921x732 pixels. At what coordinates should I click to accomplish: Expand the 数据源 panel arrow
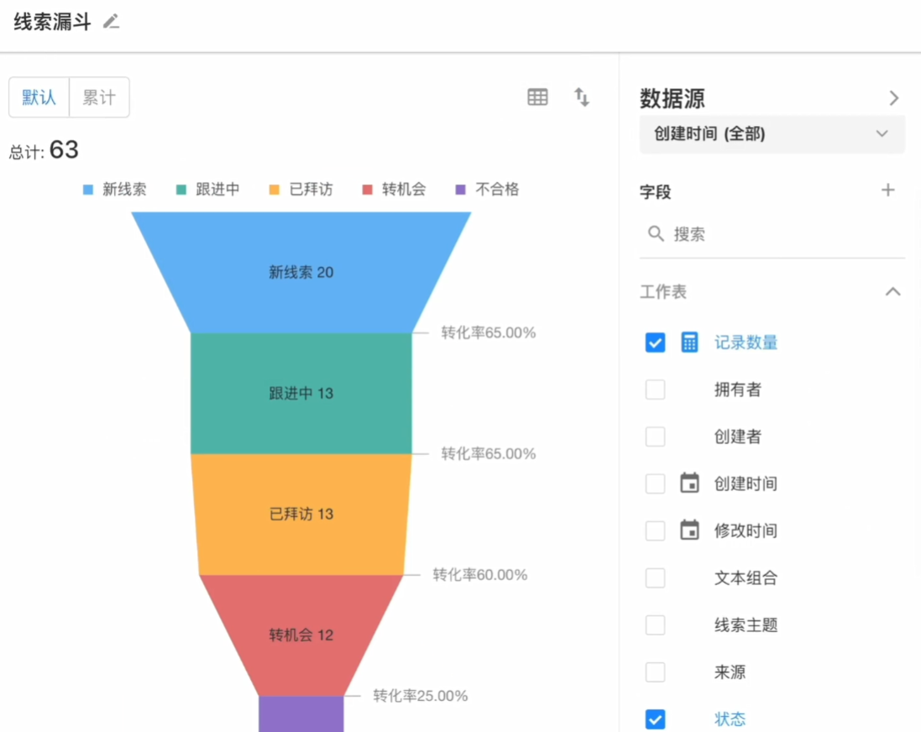point(894,98)
